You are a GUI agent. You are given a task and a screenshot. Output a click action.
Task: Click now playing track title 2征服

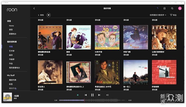point(16,96)
